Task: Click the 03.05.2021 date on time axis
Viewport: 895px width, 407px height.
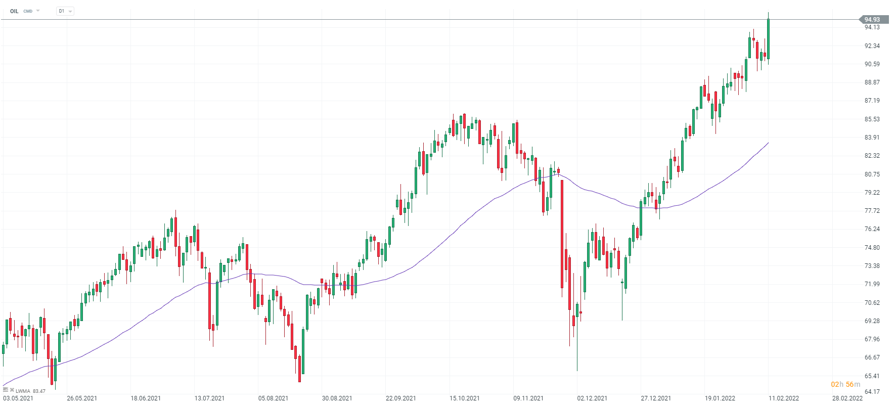Action: 18,398
